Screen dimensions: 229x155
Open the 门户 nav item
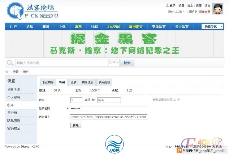(13, 27)
